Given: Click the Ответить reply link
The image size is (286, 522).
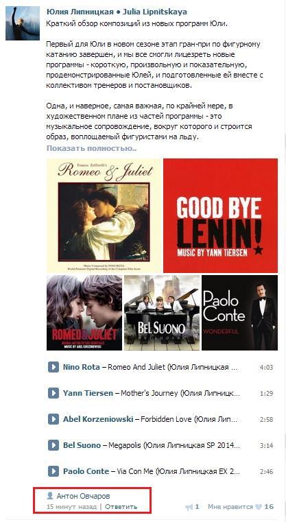Looking at the screenshot, I should [x=121, y=507].
